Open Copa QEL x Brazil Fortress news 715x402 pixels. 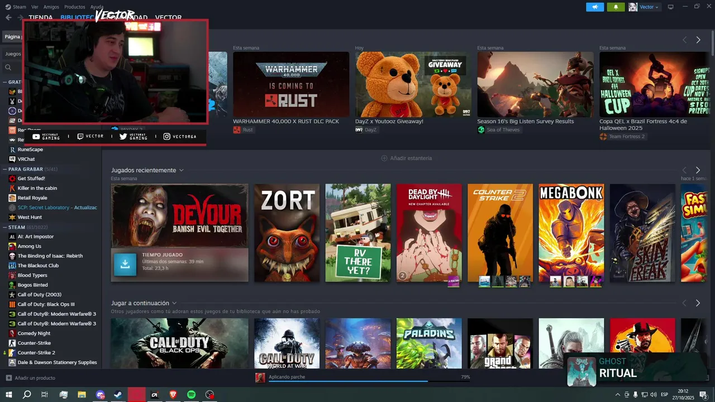click(655, 84)
